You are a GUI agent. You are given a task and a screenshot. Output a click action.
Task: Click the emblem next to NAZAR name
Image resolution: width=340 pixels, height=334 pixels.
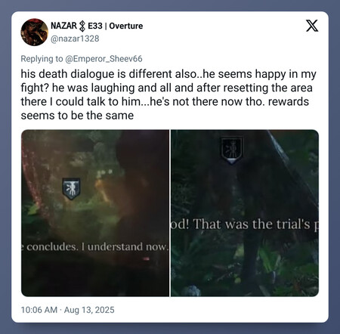tap(82, 26)
